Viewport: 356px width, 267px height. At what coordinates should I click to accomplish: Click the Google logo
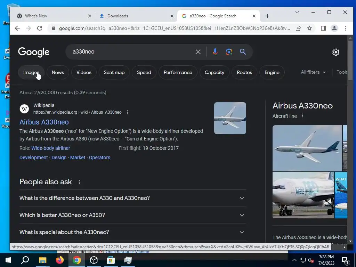pyautogui.click(x=34, y=52)
